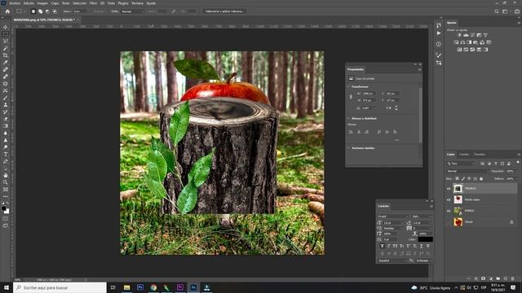Open the layer filter type dropdown
The image size is (522, 293).
point(461,164)
